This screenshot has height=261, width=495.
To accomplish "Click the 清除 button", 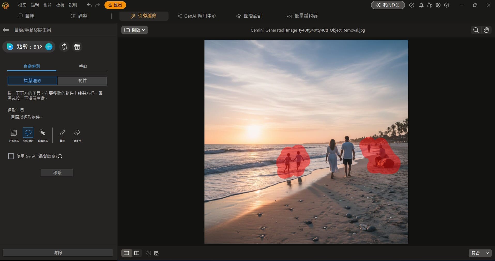I will point(58,253).
